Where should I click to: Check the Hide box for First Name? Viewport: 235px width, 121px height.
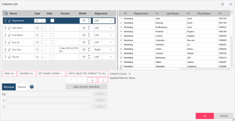[x=52, y=35]
